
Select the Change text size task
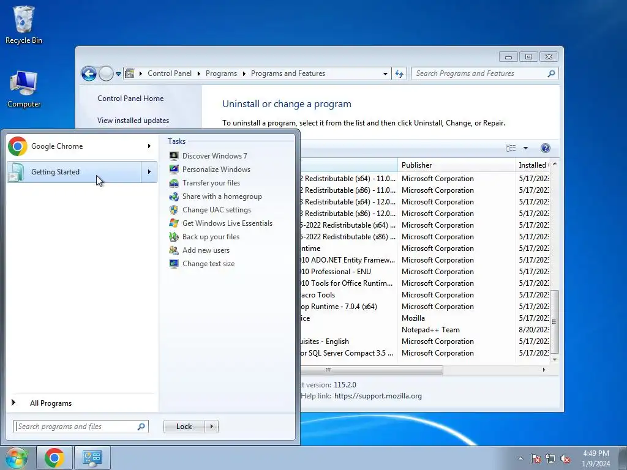pos(208,264)
